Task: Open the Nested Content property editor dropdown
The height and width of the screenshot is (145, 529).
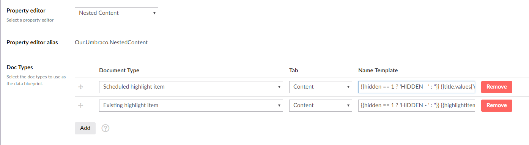Action: tap(117, 13)
